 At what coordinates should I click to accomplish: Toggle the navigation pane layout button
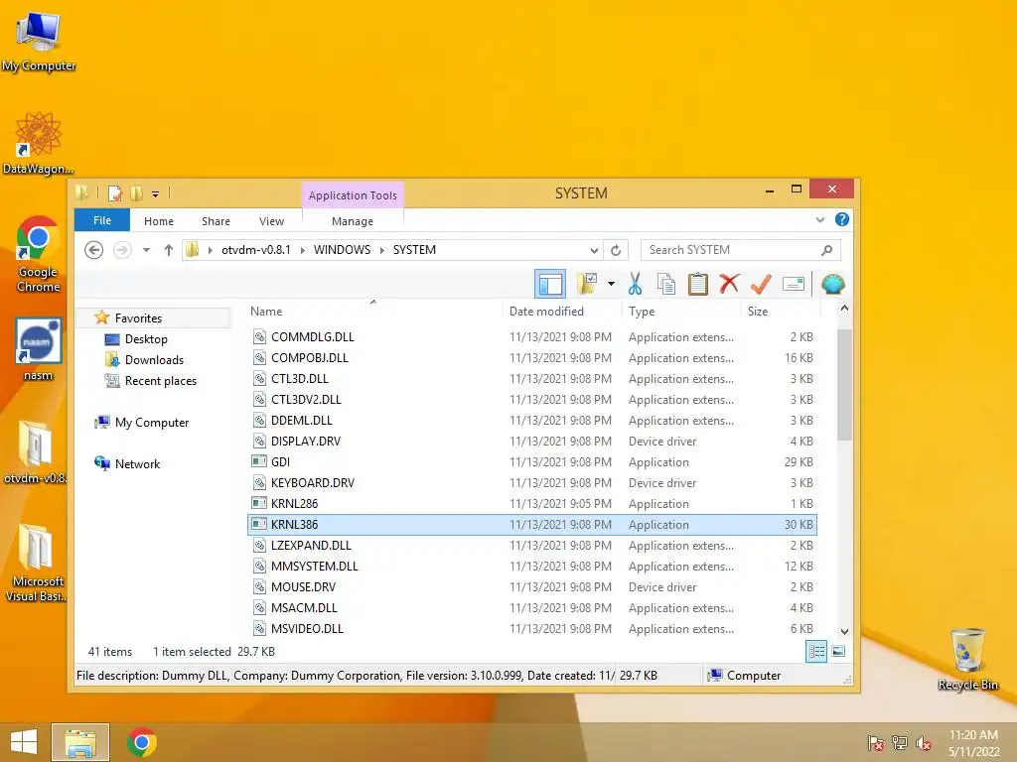550,284
